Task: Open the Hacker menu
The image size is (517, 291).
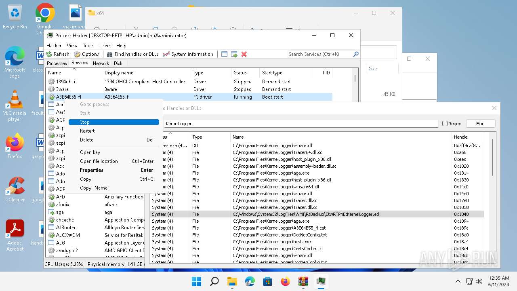Action: coord(54,46)
